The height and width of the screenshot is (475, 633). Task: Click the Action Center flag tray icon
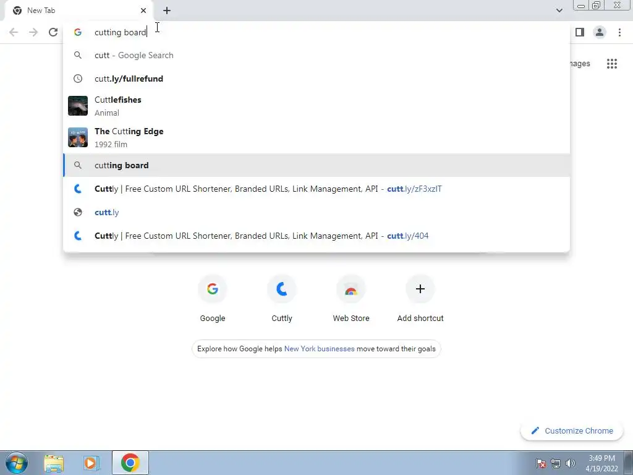(541, 463)
